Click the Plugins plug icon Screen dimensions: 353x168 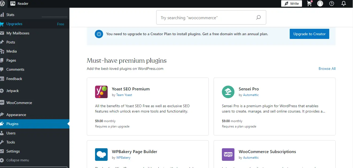point(2,124)
